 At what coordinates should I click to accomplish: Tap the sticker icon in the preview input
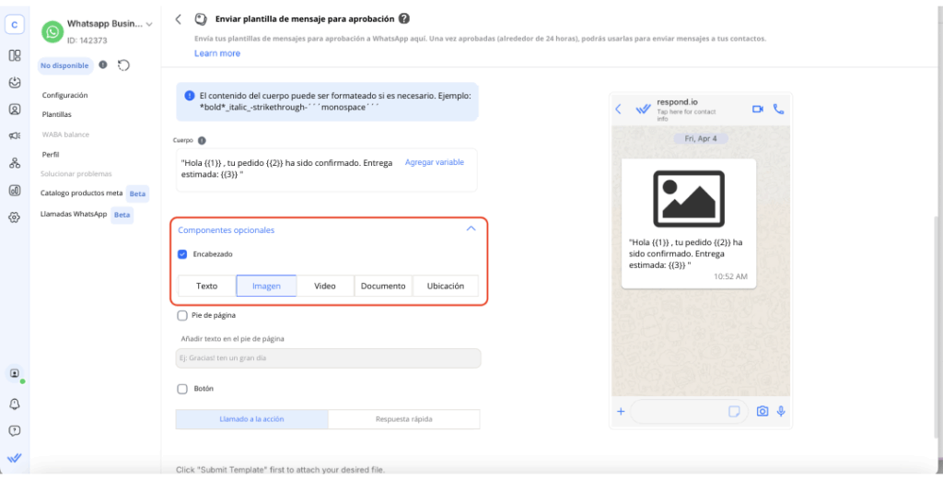point(734,412)
